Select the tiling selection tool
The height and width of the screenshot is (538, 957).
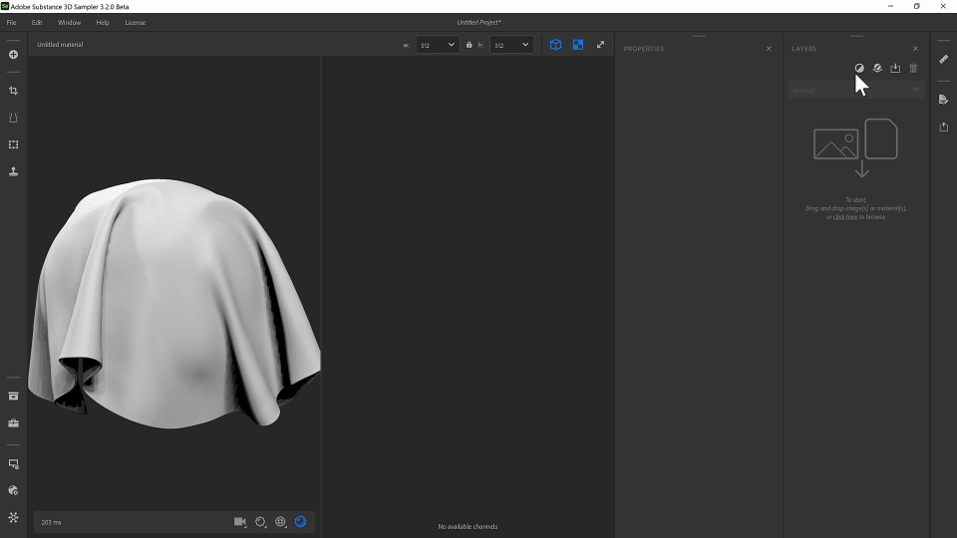click(x=13, y=144)
